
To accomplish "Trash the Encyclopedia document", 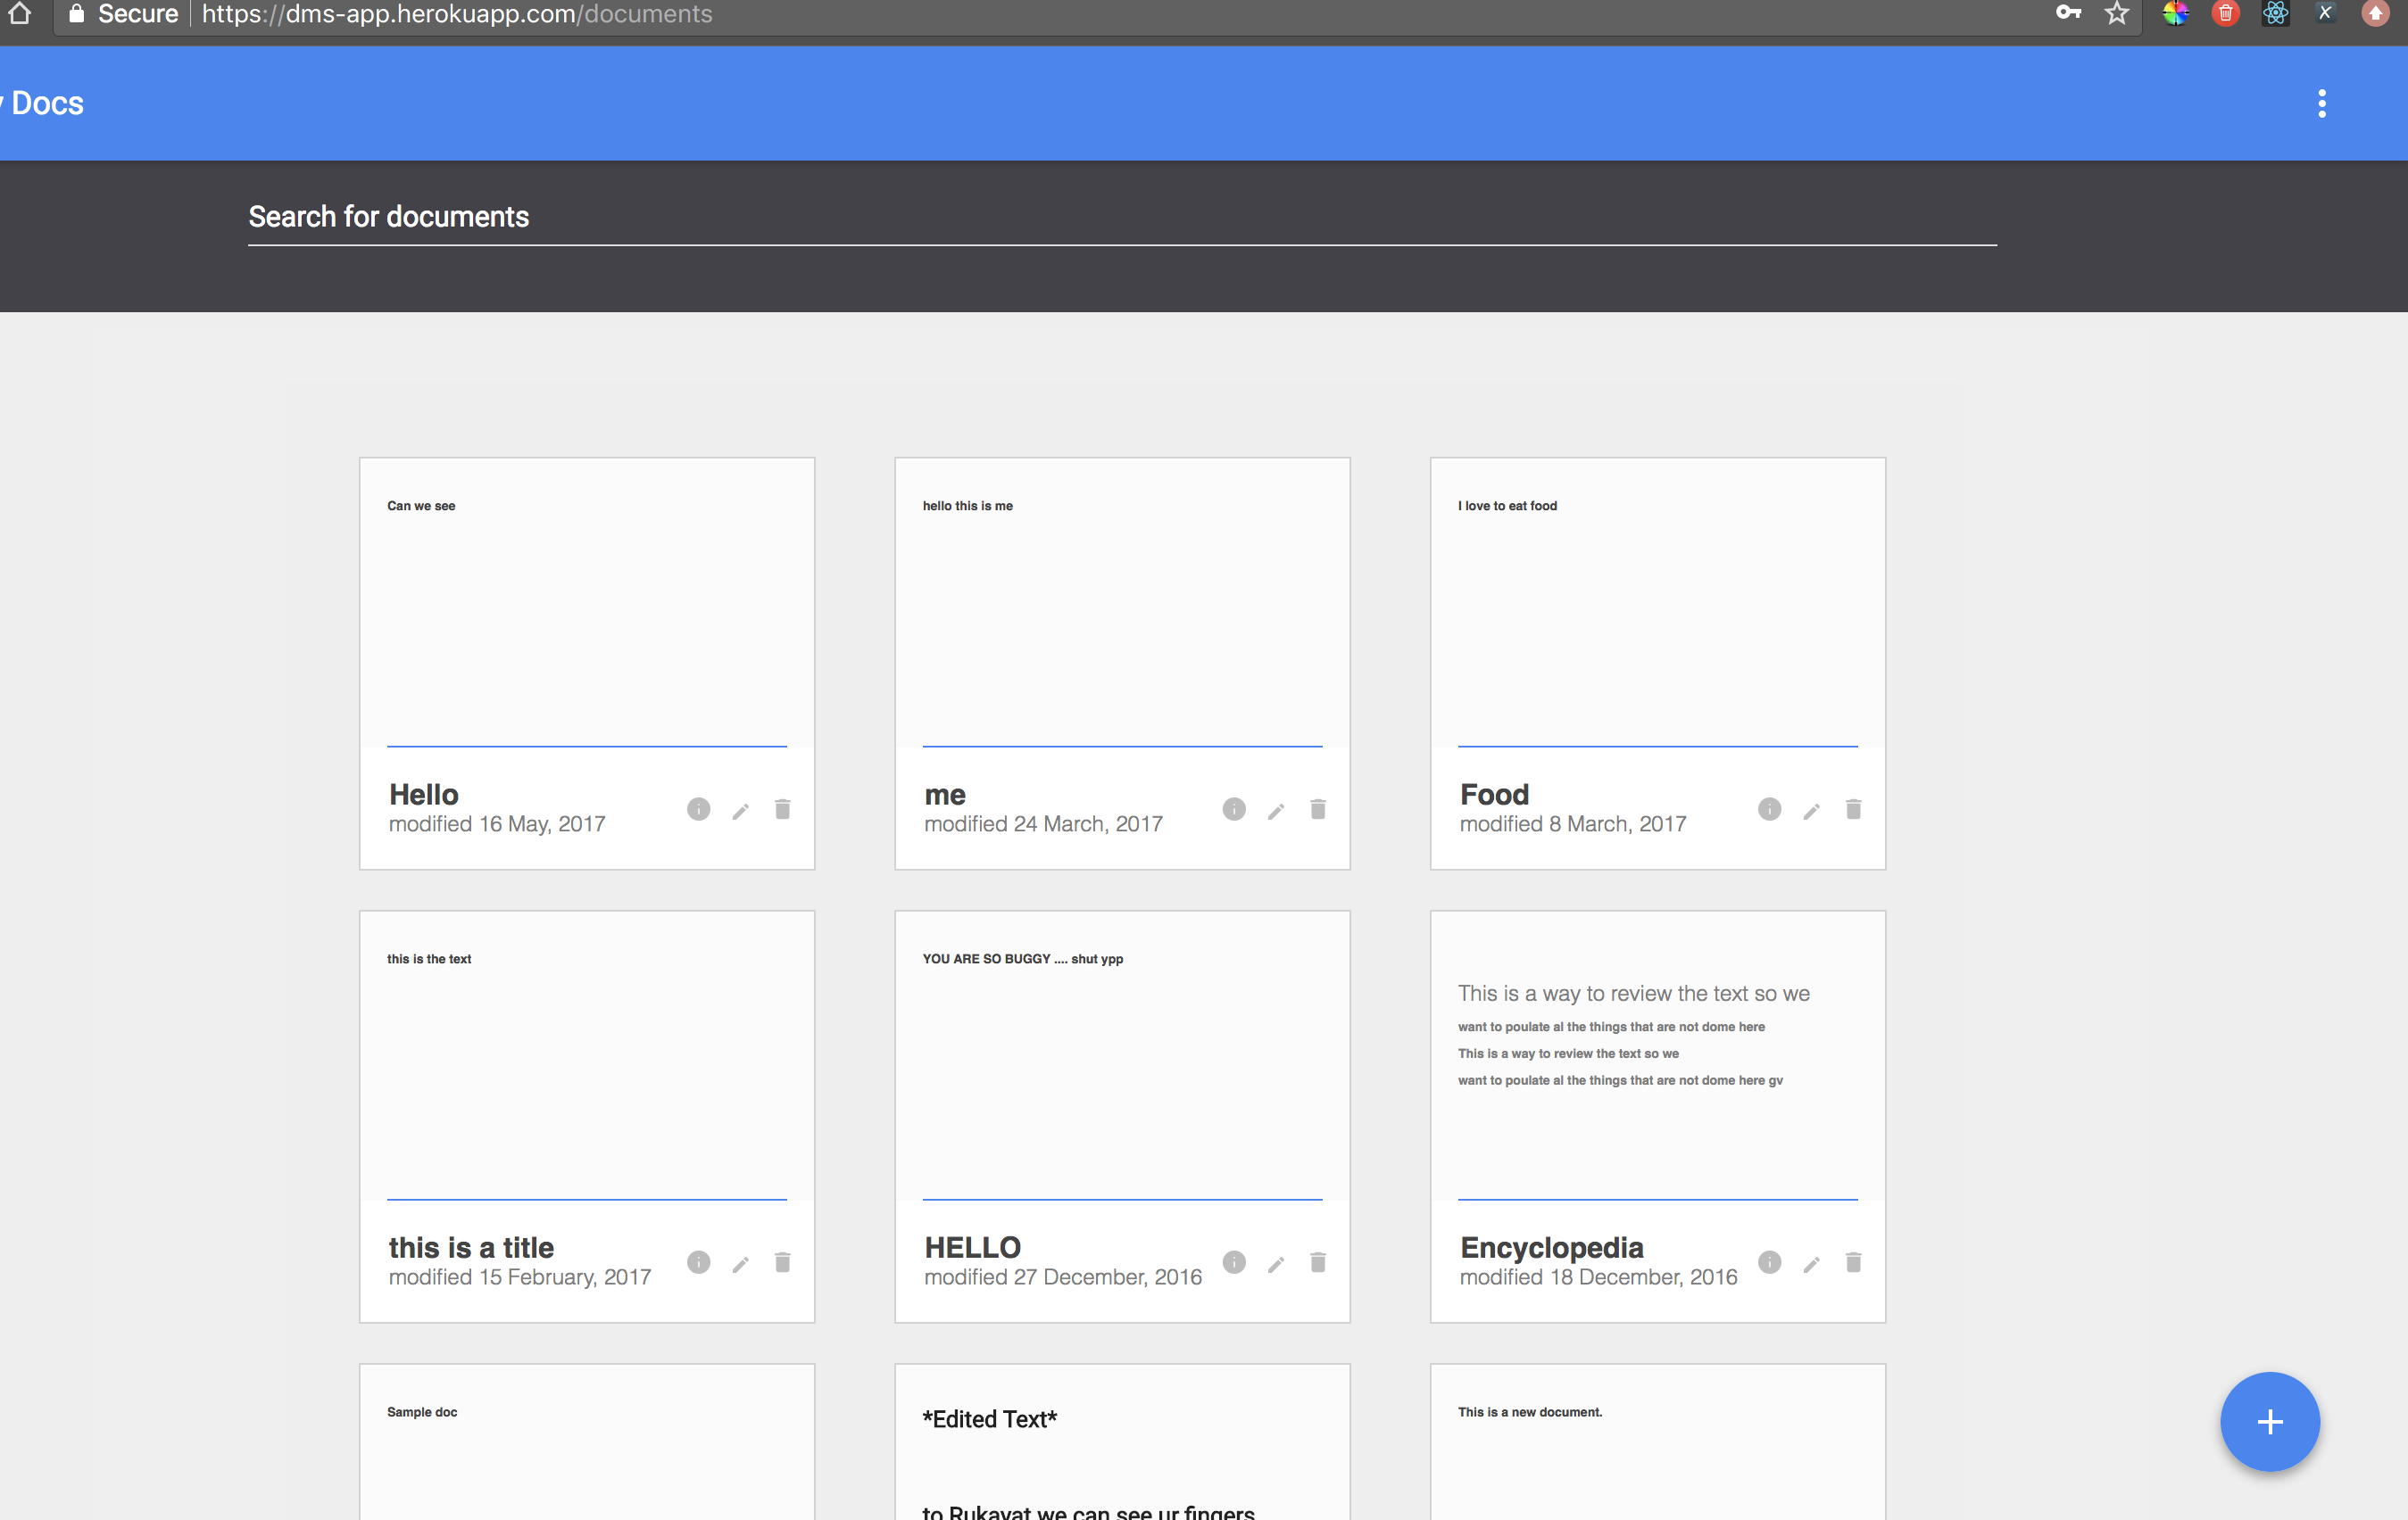I will pos(1852,1261).
